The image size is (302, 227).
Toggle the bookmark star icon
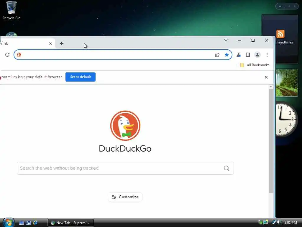(227, 55)
